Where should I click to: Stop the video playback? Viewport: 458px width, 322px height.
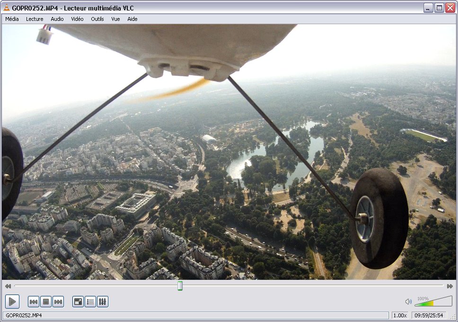[46, 302]
